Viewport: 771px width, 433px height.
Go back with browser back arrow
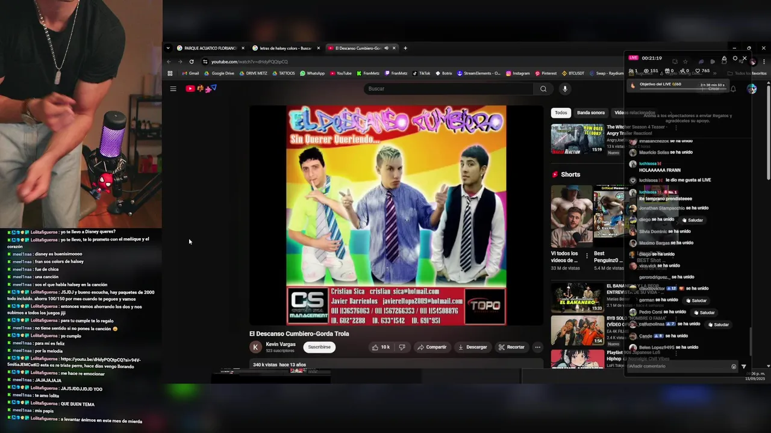[x=169, y=61]
